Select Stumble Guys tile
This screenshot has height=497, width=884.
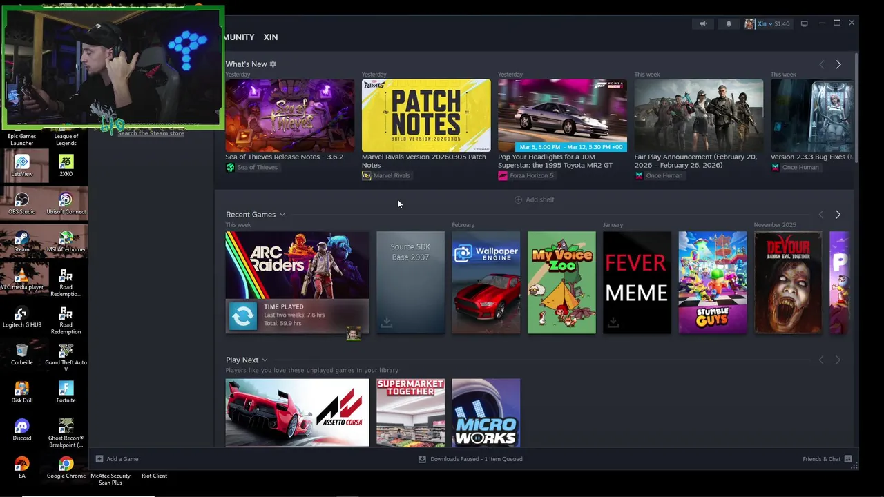click(713, 282)
